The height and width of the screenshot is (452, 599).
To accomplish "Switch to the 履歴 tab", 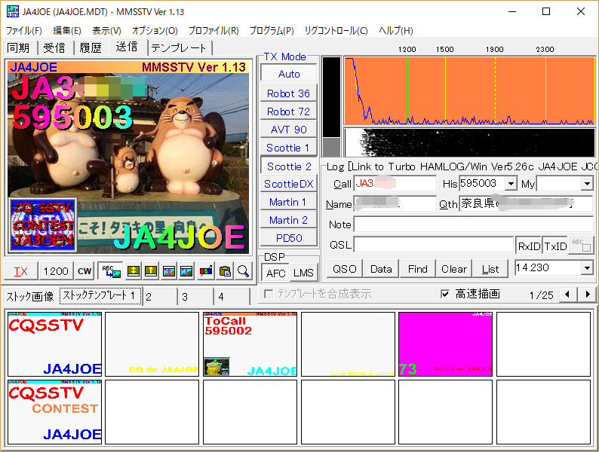I will coord(91,47).
